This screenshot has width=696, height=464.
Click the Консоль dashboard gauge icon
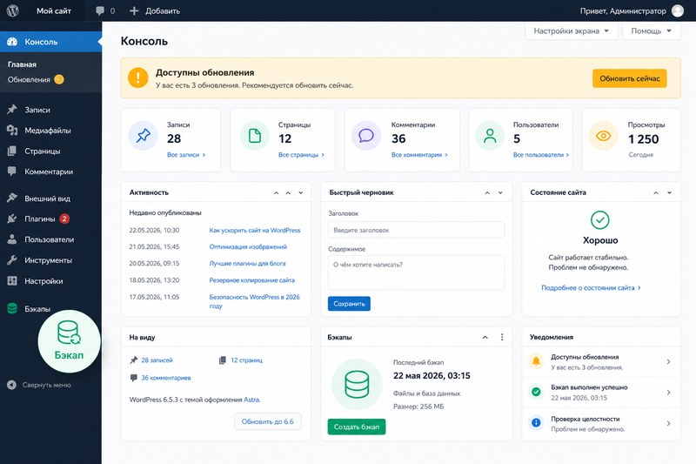[x=12, y=42]
